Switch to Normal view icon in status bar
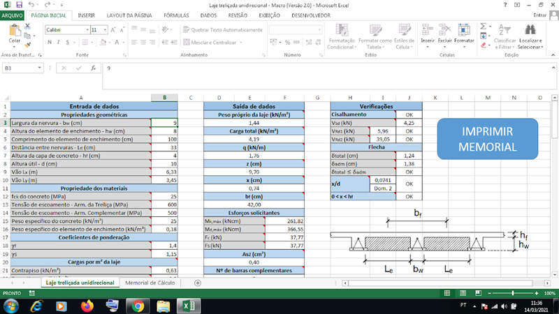The height and width of the screenshot is (314, 559). pyautogui.click(x=447, y=293)
